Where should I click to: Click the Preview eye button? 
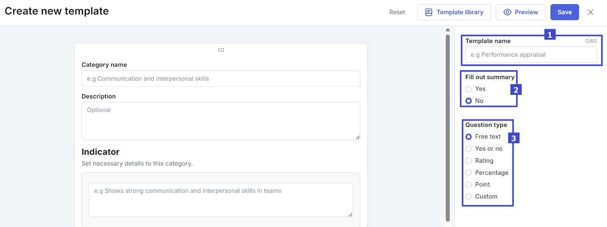(520, 12)
